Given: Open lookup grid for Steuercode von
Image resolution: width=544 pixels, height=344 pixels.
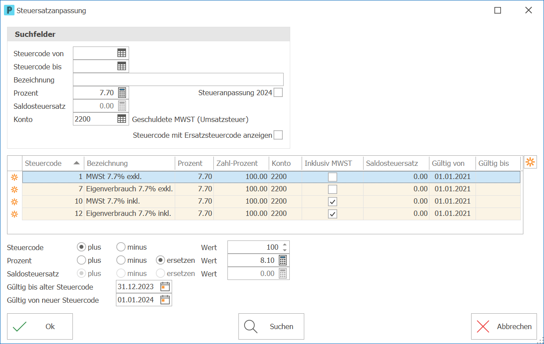Looking at the screenshot, I should (x=122, y=53).
